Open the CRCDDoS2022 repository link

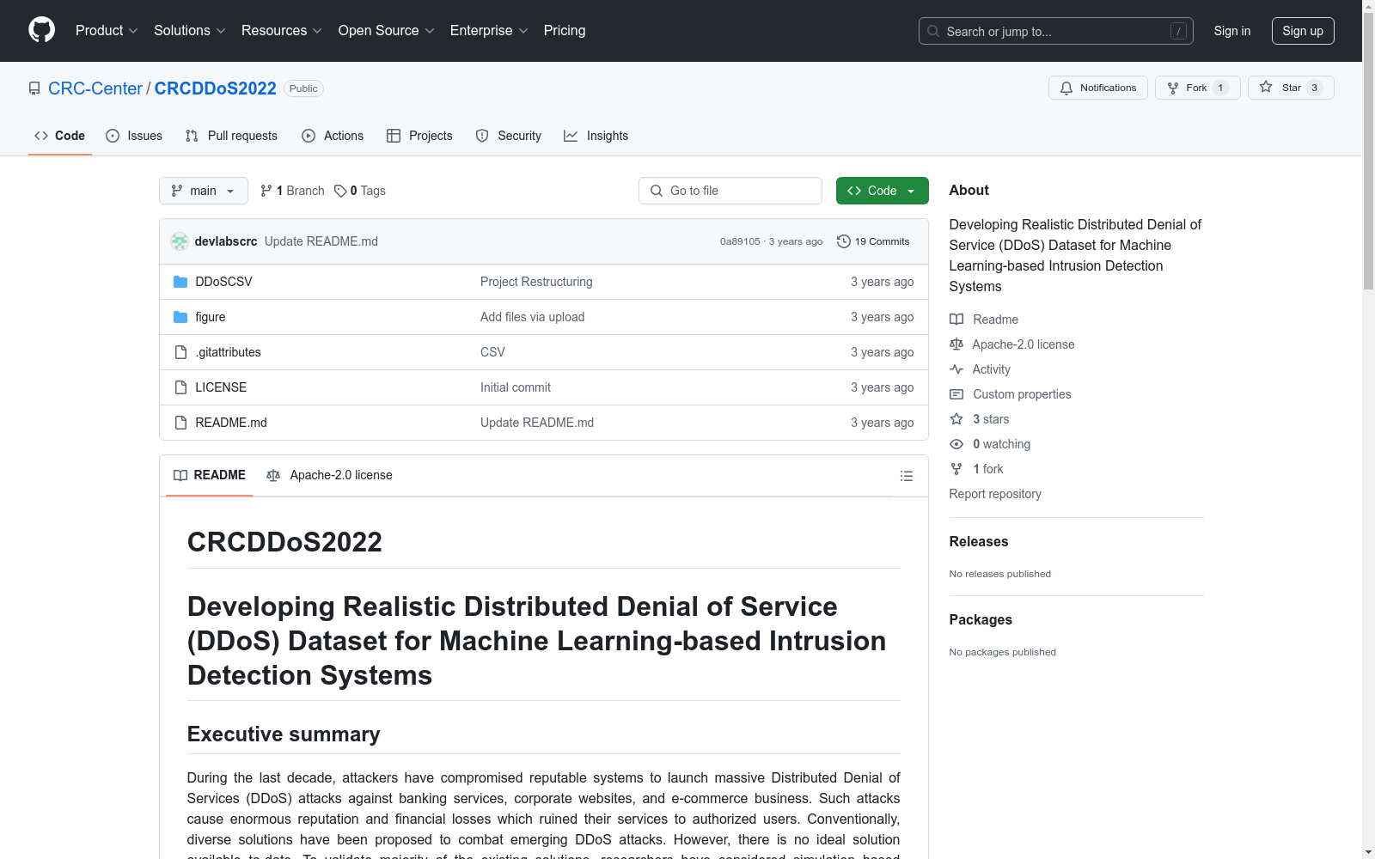click(x=216, y=88)
